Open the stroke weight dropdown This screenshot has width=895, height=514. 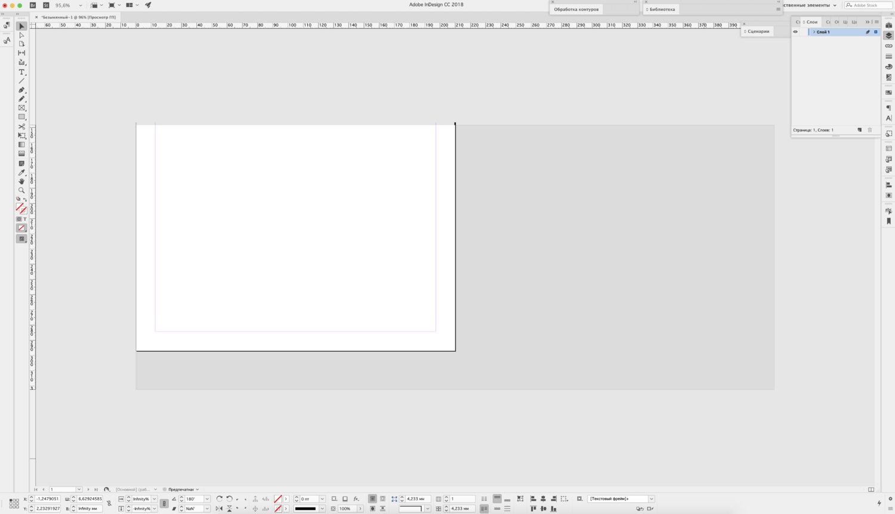322,499
